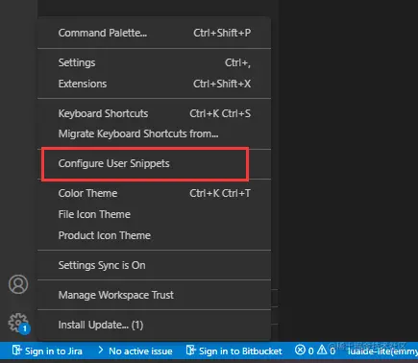Screen dimensions: 418x363
Task: Click the update badge on gear icon
Action: pyautogui.click(x=25, y=328)
